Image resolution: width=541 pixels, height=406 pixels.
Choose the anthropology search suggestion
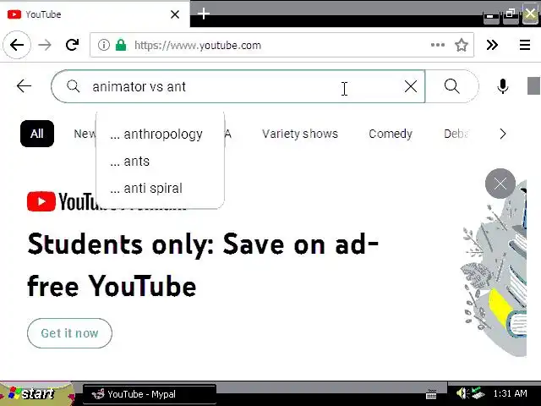tap(160, 134)
